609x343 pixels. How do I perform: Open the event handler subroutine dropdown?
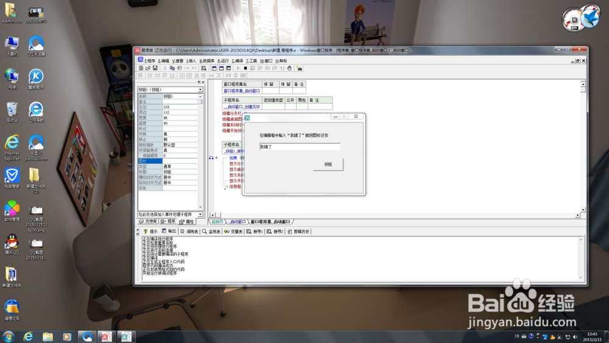point(200,214)
